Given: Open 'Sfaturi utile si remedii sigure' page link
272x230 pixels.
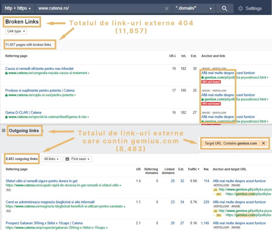Looking at the screenshot, I should [x=42, y=181].
